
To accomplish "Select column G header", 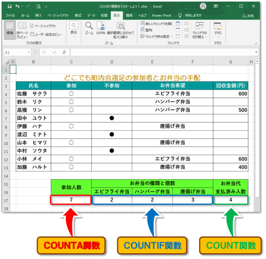I will tap(231, 62).
